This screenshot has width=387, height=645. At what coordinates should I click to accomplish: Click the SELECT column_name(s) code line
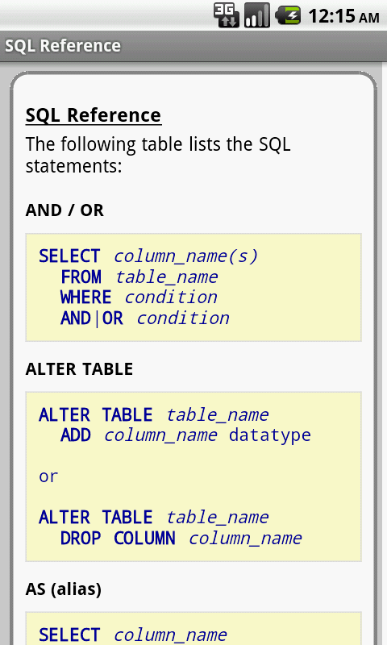pos(148,256)
